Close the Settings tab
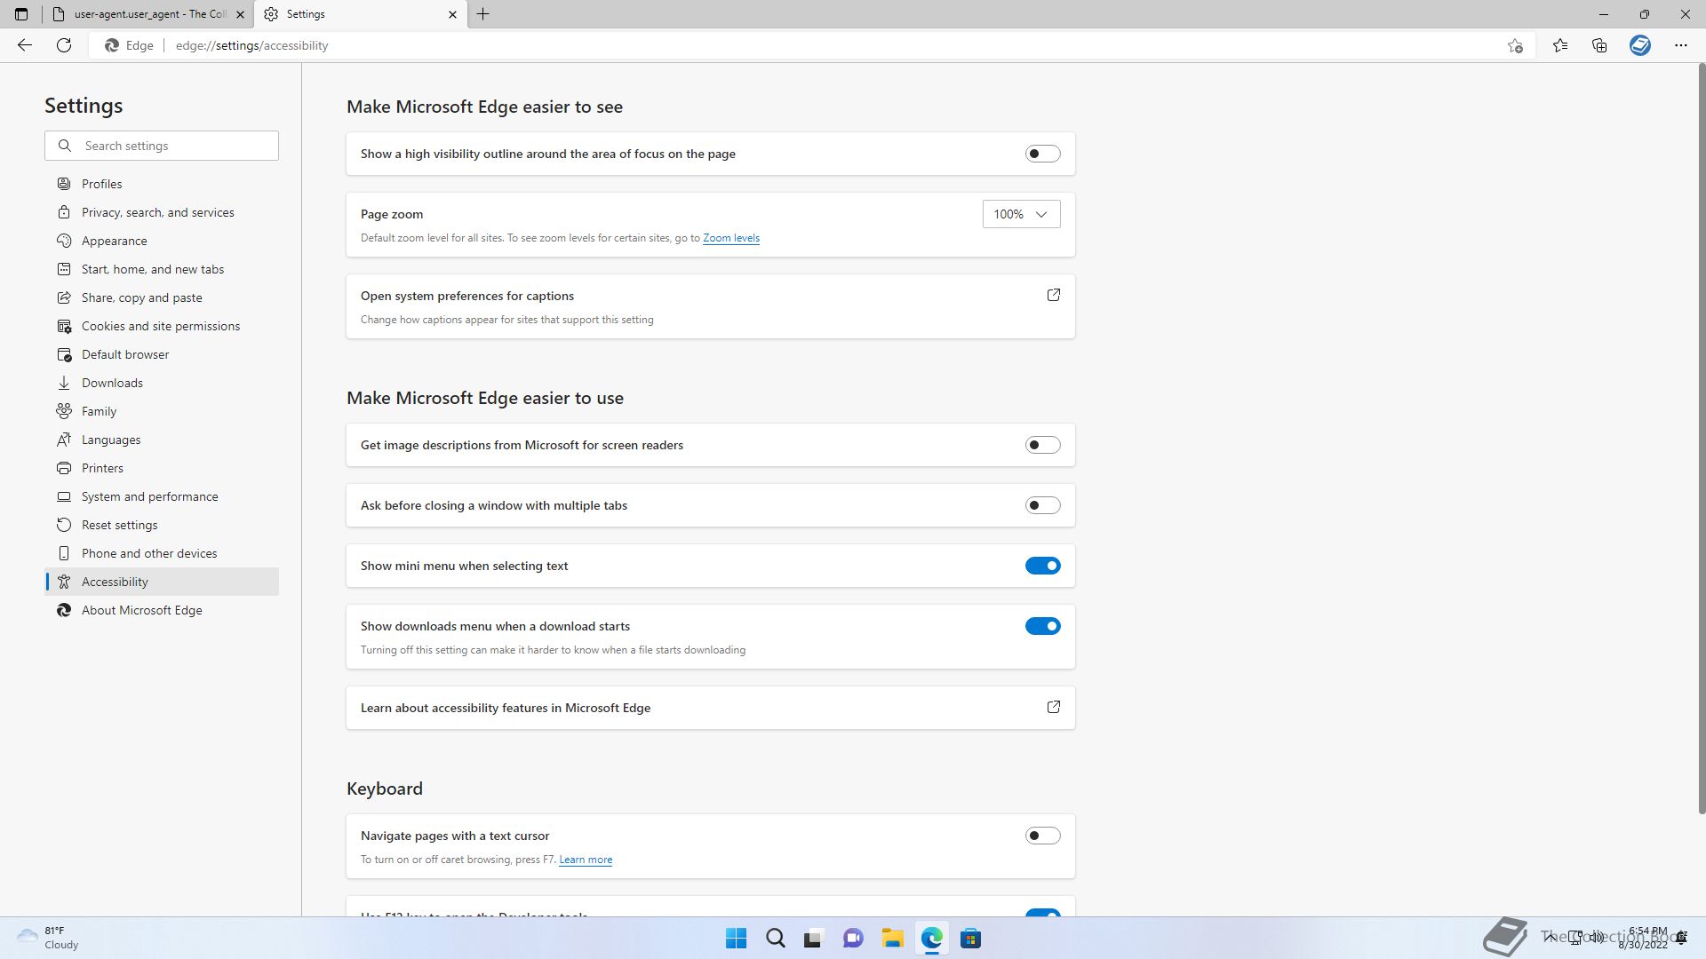 coord(452,14)
